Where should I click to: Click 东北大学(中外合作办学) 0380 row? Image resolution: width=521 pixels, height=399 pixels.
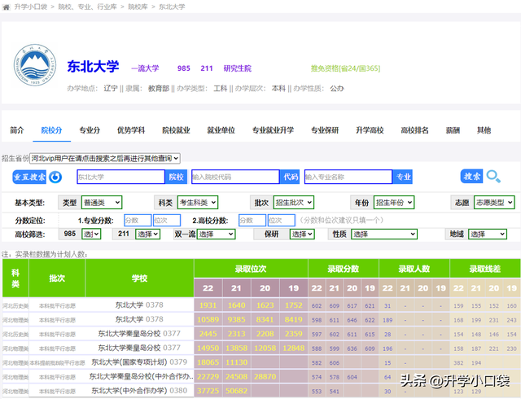tap(139, 391)
